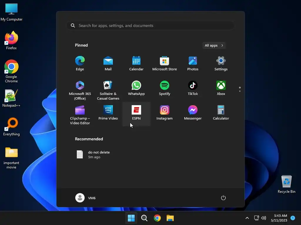The image size is (301, 225).
Task: Launch Solitaire & Casual Games
Action: [x=108, y=90]
